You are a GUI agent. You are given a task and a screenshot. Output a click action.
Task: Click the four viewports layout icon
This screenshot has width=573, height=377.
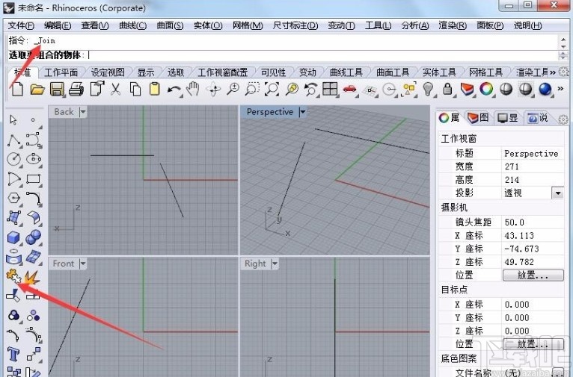click(330, 89)
